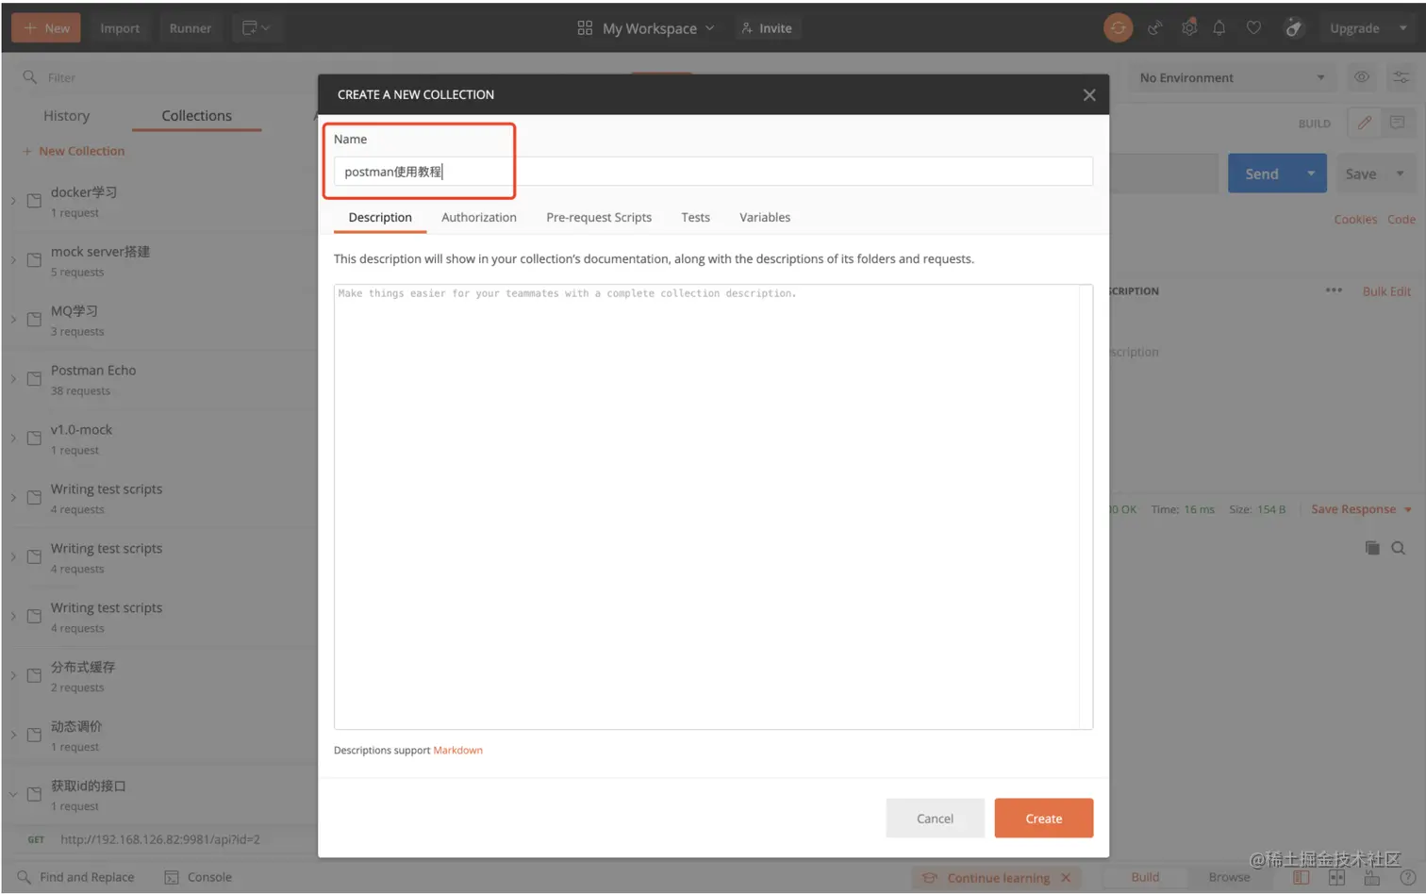Image resolution: width=1426 pixels, height=894 pixels.
Task: Collapse the 获取id的接口 collection
Action: pyautogui.click(x=13, y=795)
